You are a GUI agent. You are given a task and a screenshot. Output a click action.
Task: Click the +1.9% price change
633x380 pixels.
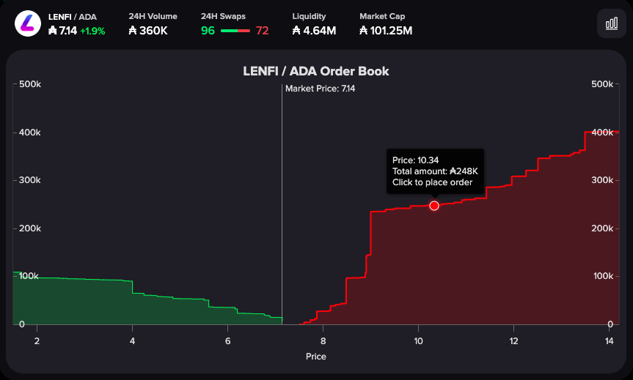tap(92, 31)
